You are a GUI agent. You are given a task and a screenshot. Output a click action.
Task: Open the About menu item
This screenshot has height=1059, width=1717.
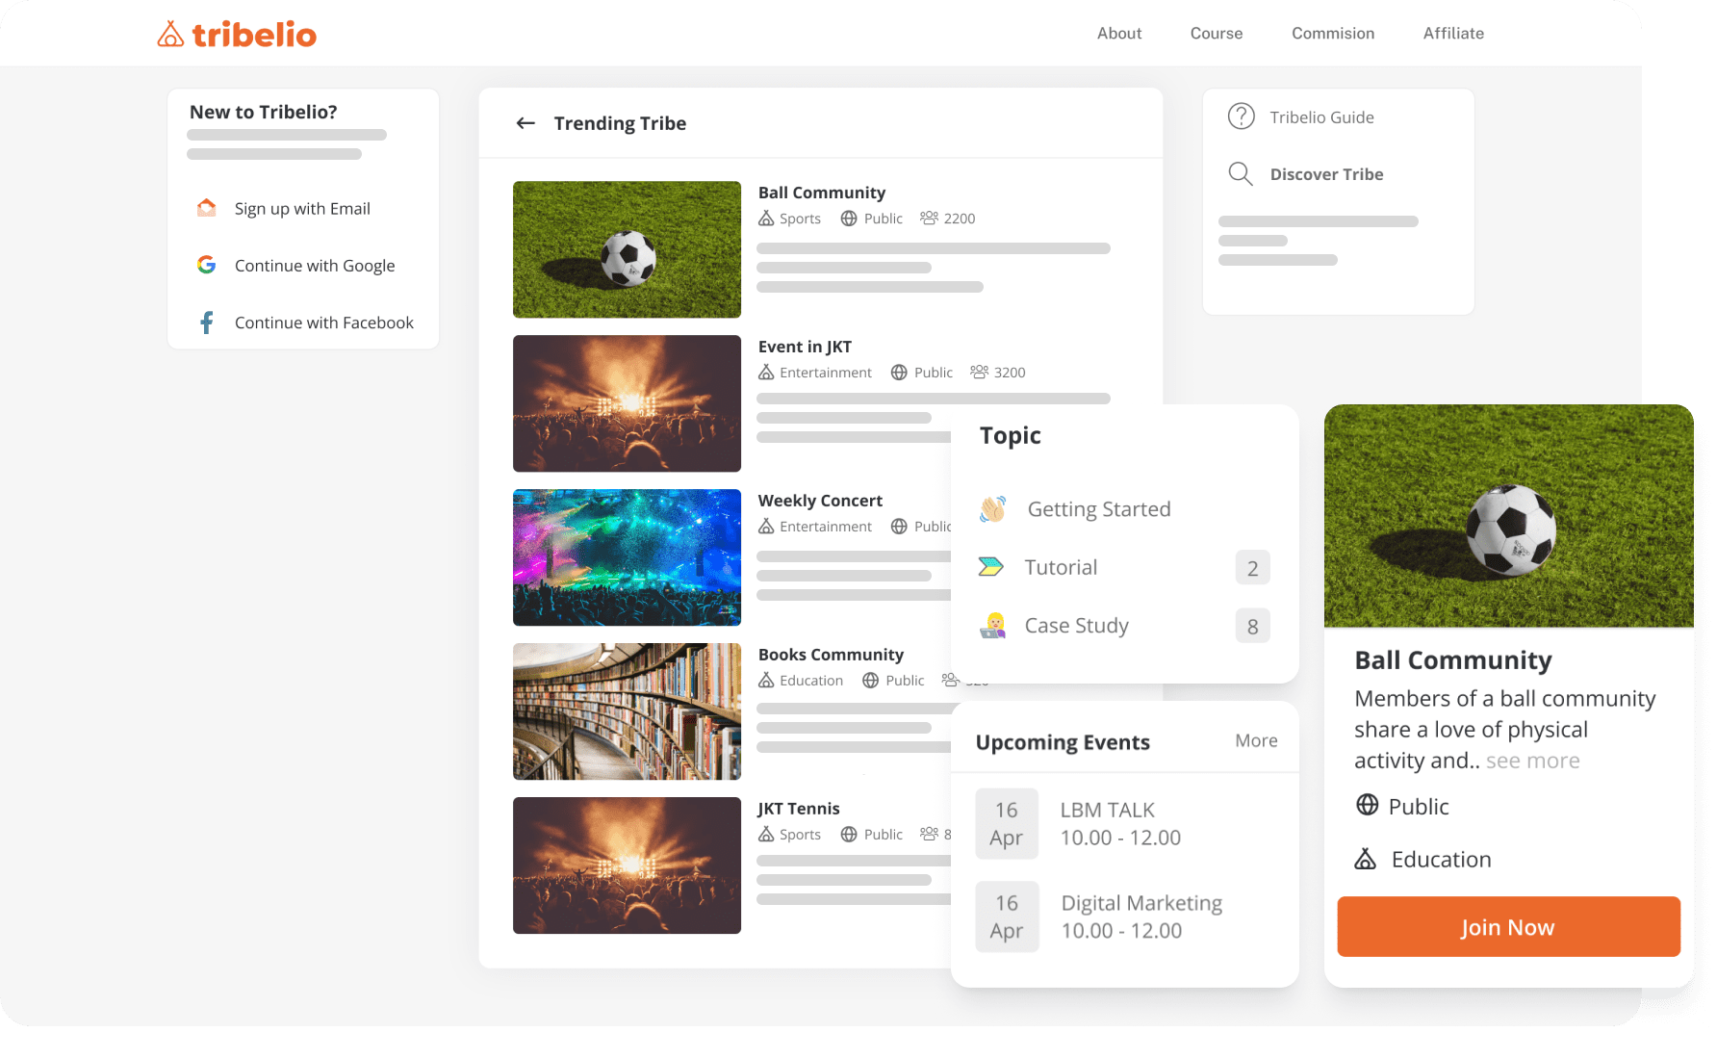click(1119, 34)
